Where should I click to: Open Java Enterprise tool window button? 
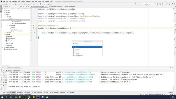click(54, 93)
